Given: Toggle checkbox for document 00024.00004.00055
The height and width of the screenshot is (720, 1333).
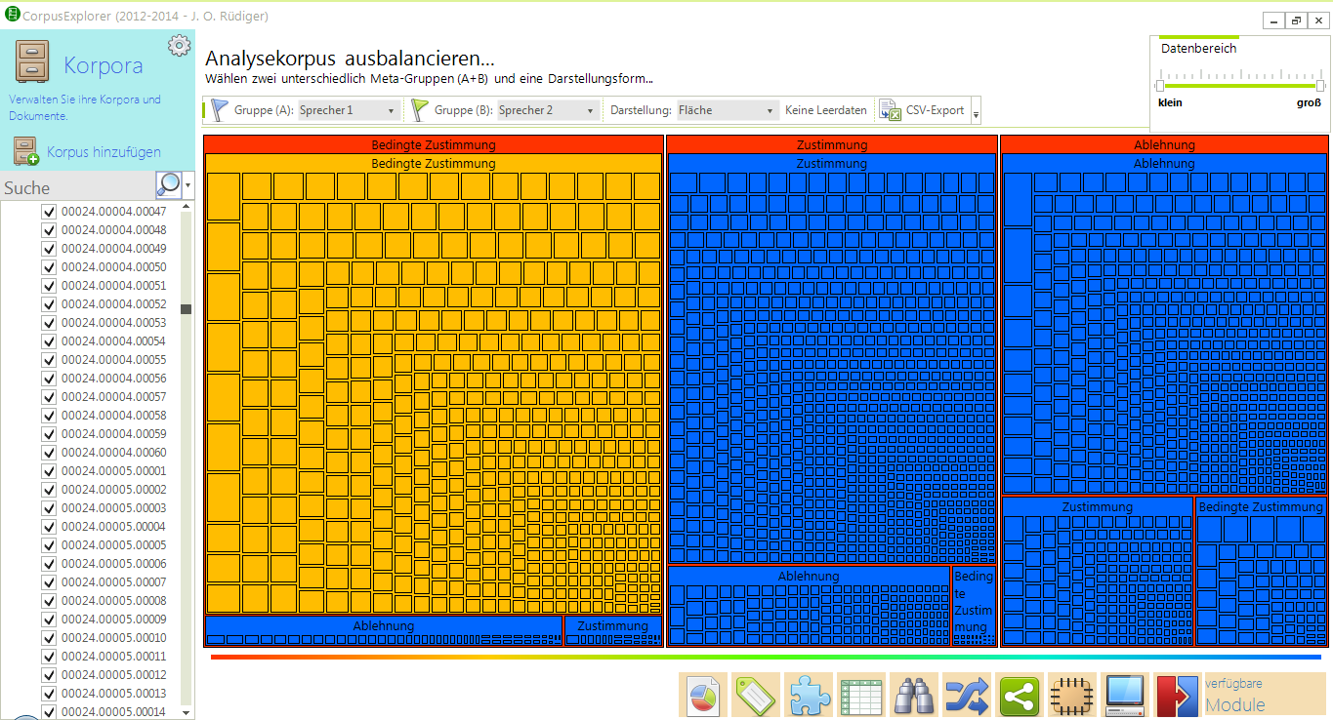Looking at the screenshot, I should [x=49, y=360].
